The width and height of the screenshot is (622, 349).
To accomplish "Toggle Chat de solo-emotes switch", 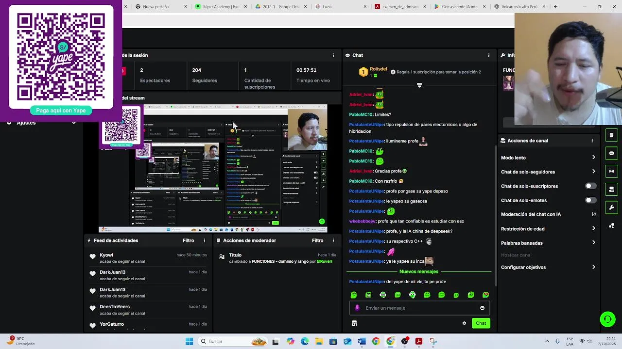I will coord(590,200).
